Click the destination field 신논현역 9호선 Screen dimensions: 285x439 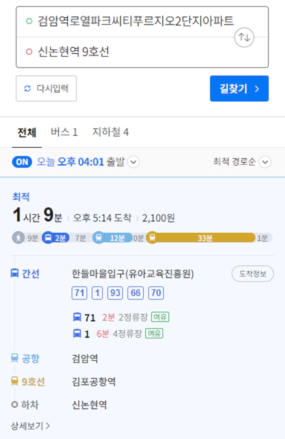[x=142, y=52]
